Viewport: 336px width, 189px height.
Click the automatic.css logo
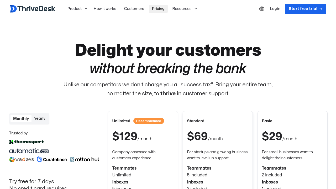(x=29, y=151)
